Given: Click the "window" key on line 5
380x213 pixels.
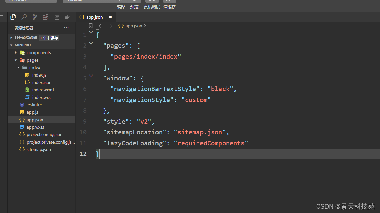Looking at the screenshot, I should [x=118, y=78].
